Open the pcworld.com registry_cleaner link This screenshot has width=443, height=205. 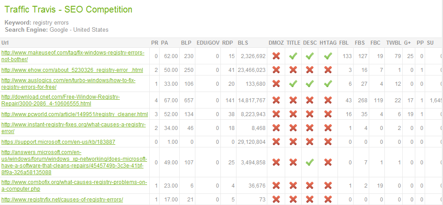pyautogui.click(x=75, y=114)
